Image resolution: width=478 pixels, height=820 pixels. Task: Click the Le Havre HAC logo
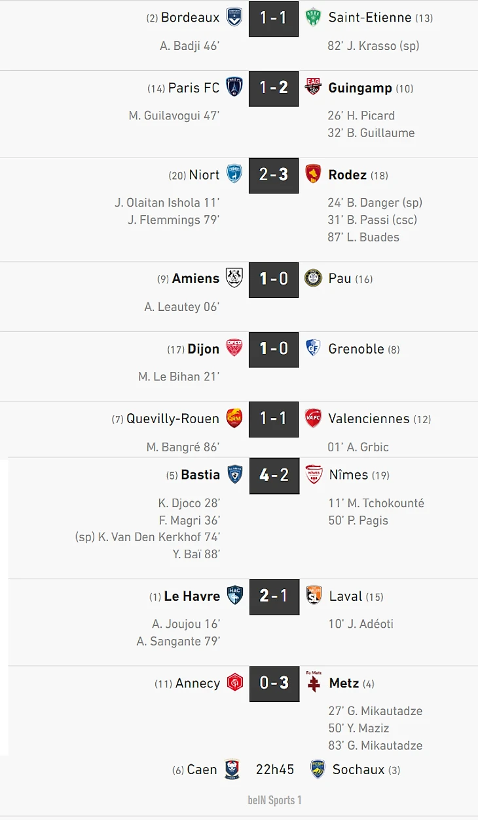tap(234, 596)
